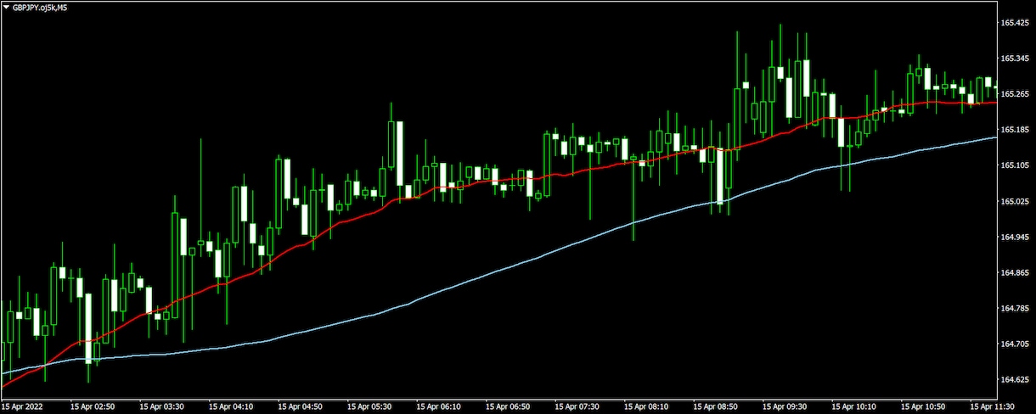Viewport: 1036px width, 414px height.
Task: Click the 15 Apr 09:30 time label
Action: [785, 406]
